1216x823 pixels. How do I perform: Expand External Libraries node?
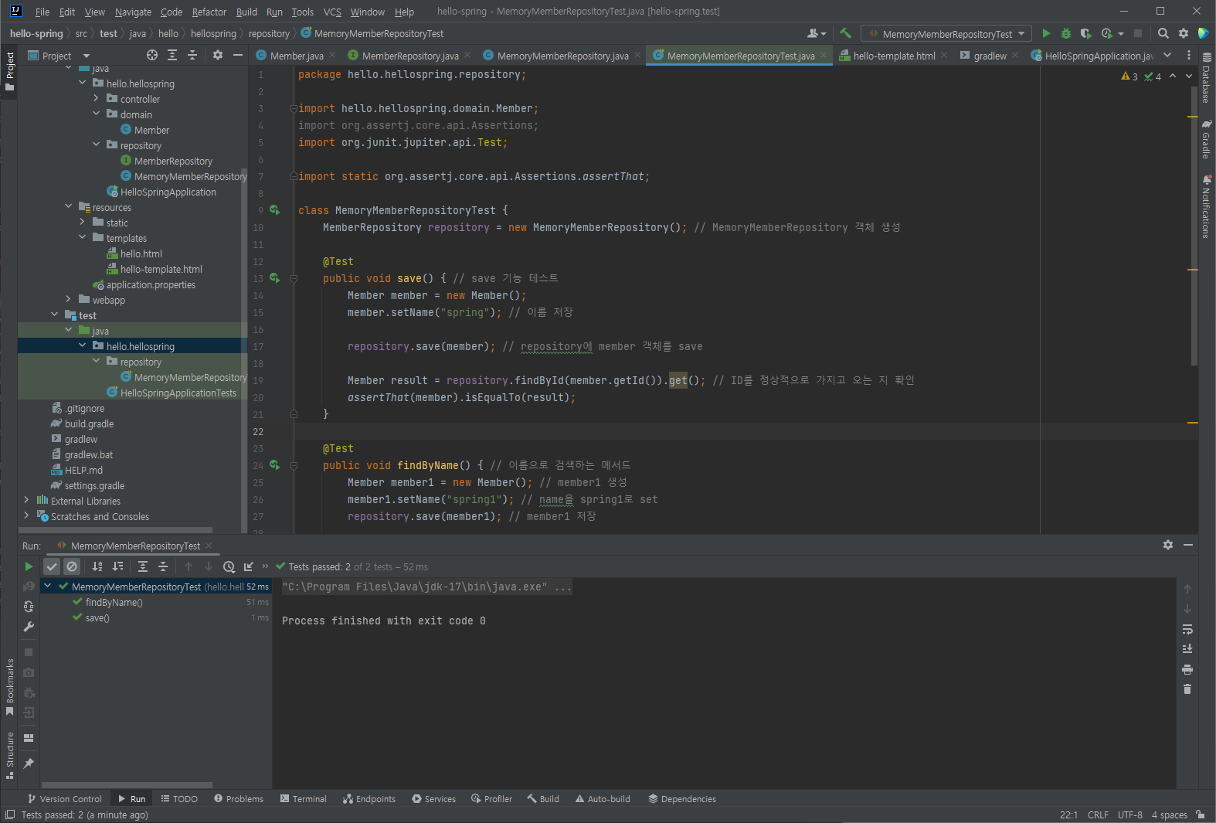pyautogui.click(x=26, y=500)
